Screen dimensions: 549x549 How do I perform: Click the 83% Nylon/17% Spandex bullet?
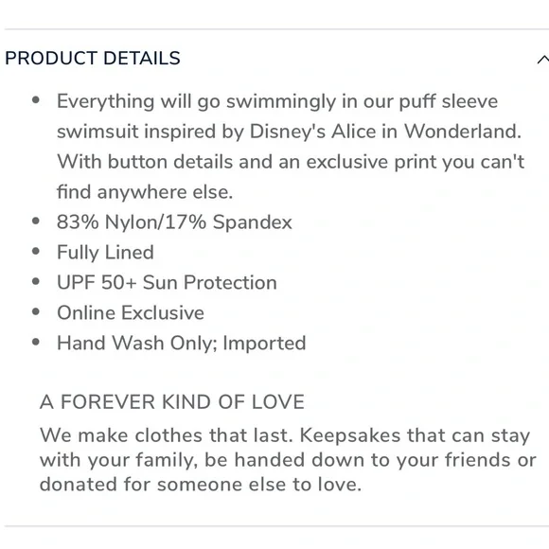click(x=174, y=222)
